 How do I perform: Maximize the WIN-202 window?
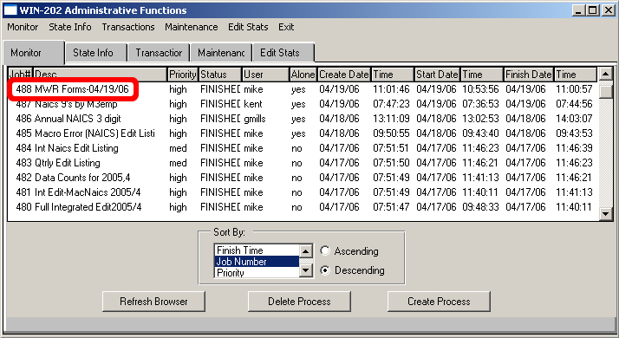click(x=592, y=10)
